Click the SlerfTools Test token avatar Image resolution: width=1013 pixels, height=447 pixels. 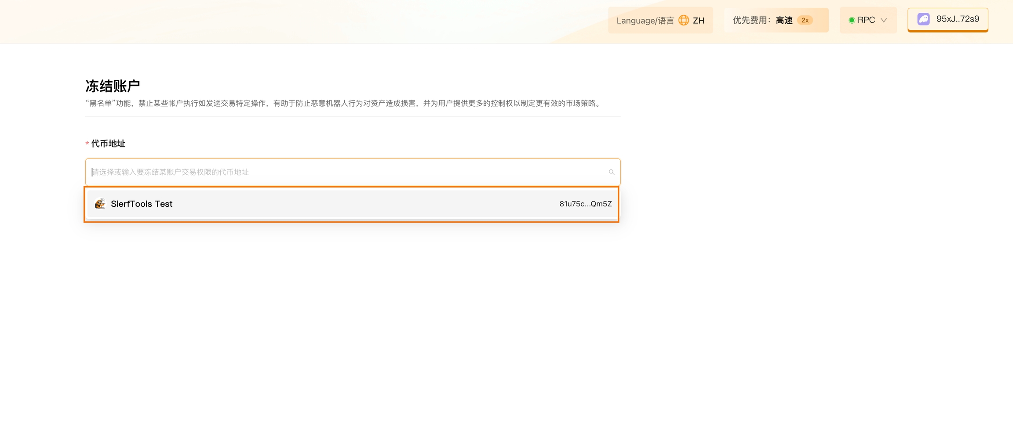(x=100, y=204)
